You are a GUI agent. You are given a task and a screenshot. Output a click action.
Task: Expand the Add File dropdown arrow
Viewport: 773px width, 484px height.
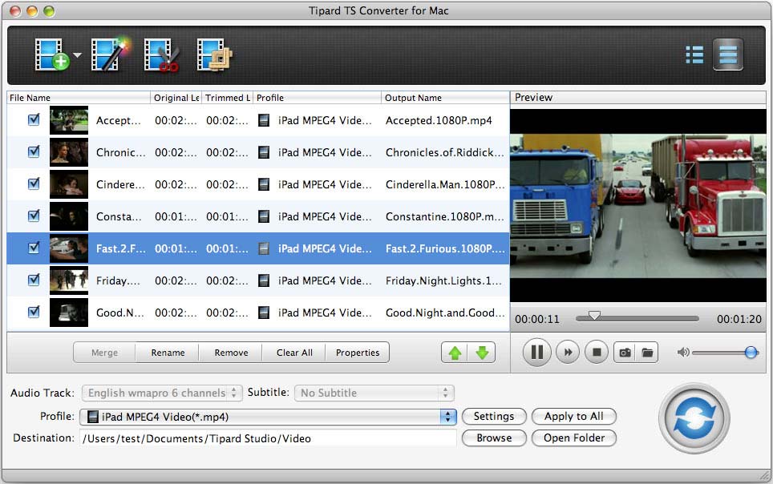tap(77, 54)
